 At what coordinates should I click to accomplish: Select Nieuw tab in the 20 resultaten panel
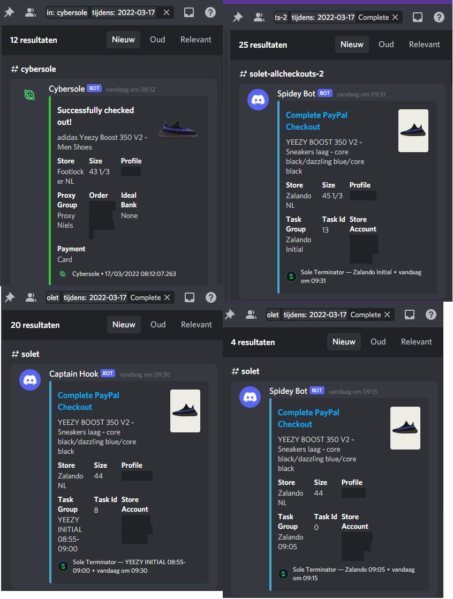point(124,325)
